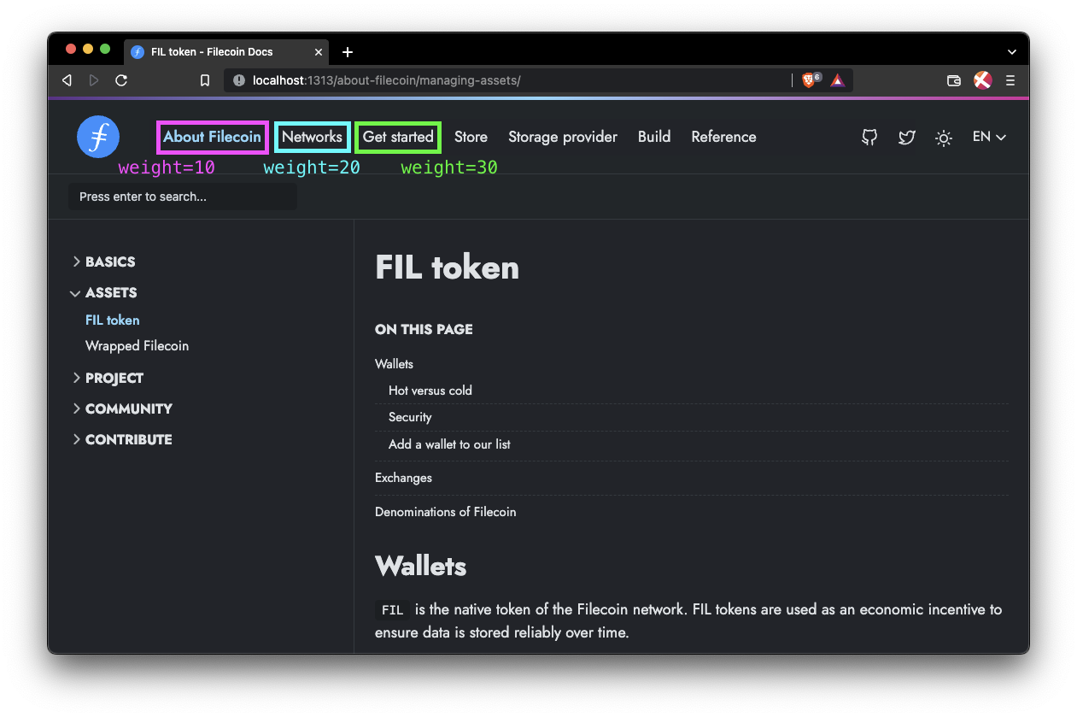Image resolution: width=1077 pixels, height=717 pixels.
Task: Open the Brave Shields lion icon
Action: (811, 80)
